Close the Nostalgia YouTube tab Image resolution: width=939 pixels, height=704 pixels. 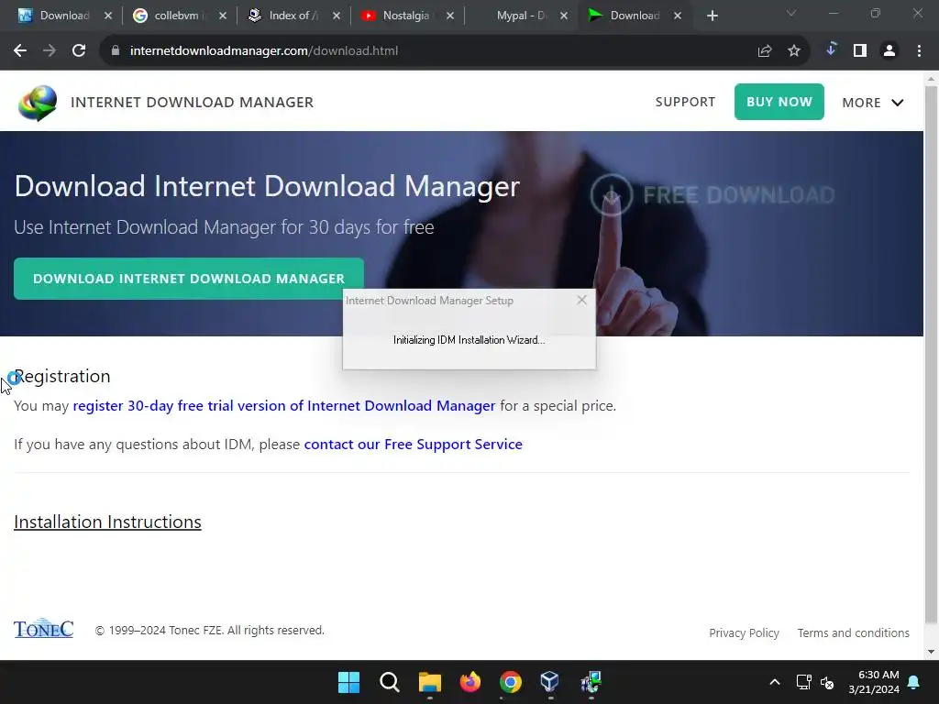(x=449, y=16)
